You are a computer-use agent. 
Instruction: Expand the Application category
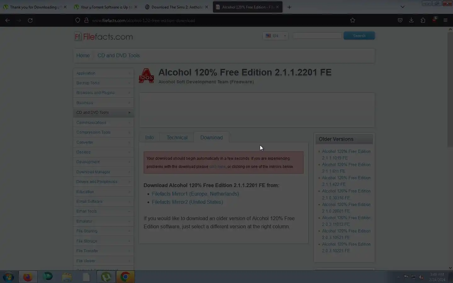point(103,73)
